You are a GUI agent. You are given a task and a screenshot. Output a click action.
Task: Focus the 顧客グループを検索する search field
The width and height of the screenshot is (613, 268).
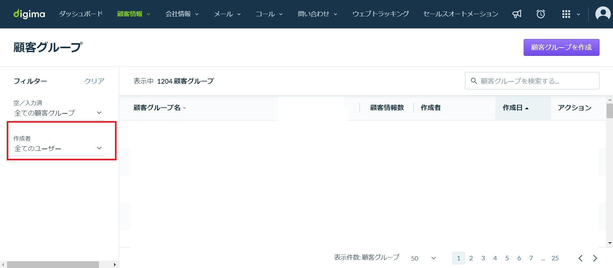(x=532, y=81)
